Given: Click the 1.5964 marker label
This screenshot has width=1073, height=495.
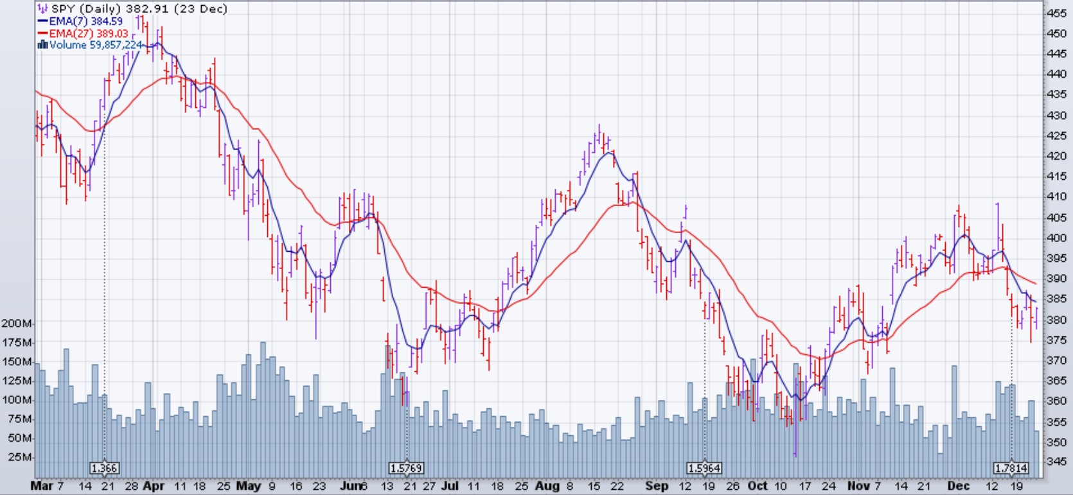Looking at the screenshot, I should pos(704,468).
